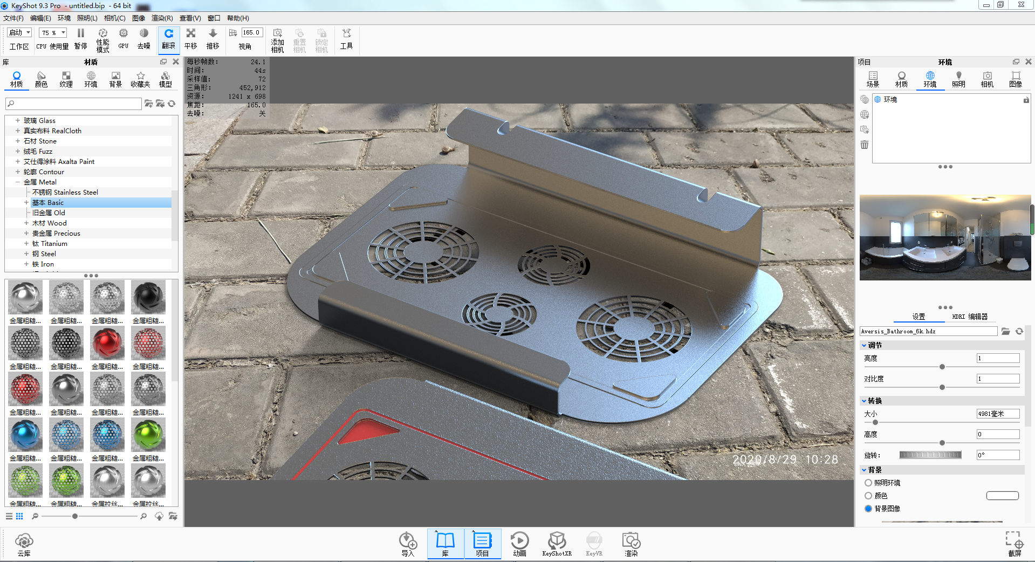Click the 翻滚 tumble camera tool

[169, 39]
